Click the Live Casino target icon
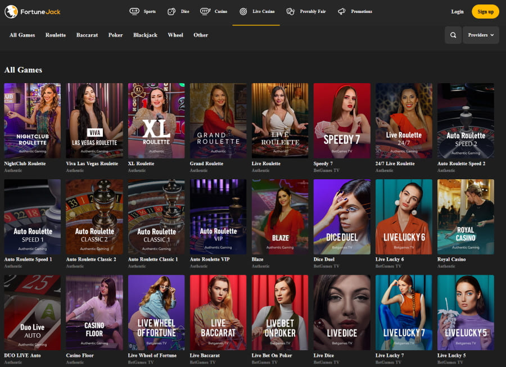506x367 pixels. 243,12
